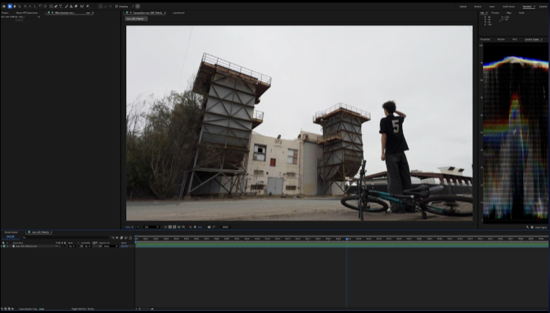Toggle the frame blending switch in timeline
This screenshot has height=313, width=550.
point(121,237)
